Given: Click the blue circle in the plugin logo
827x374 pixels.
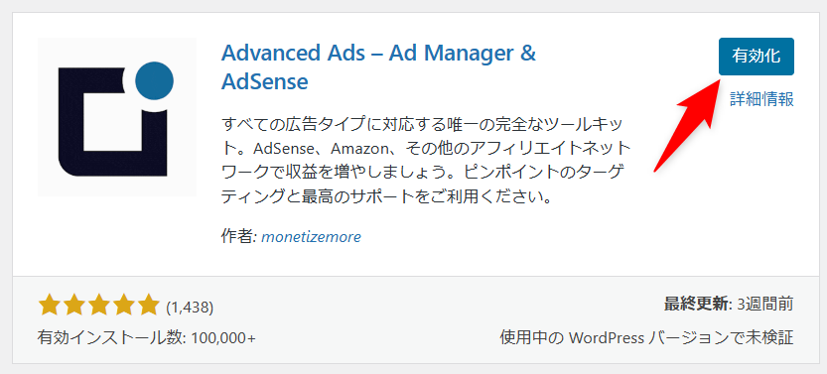Looking at the screenshot, I should tap(155, 80).
